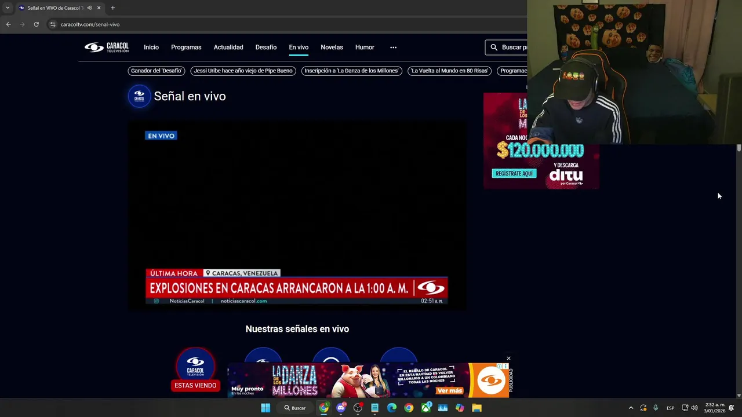The image size is (742, 417).
Task: Click the search magnifier icon
Action: (494, 47)
